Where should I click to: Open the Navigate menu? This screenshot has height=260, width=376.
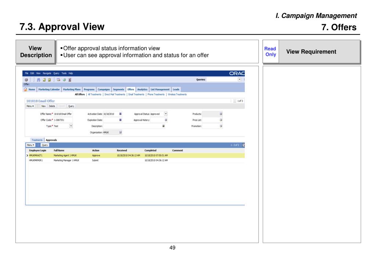(47, 73)
